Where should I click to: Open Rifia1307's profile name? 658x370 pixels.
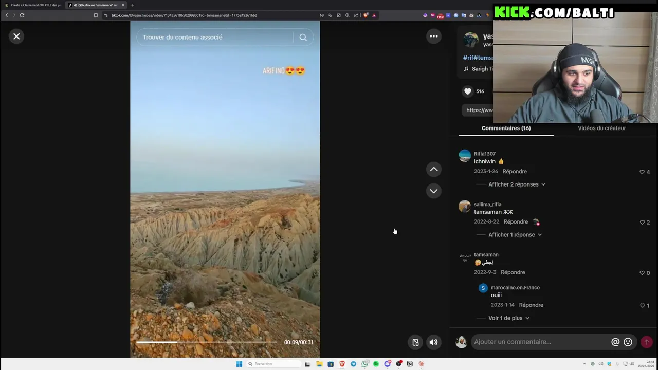484,154
